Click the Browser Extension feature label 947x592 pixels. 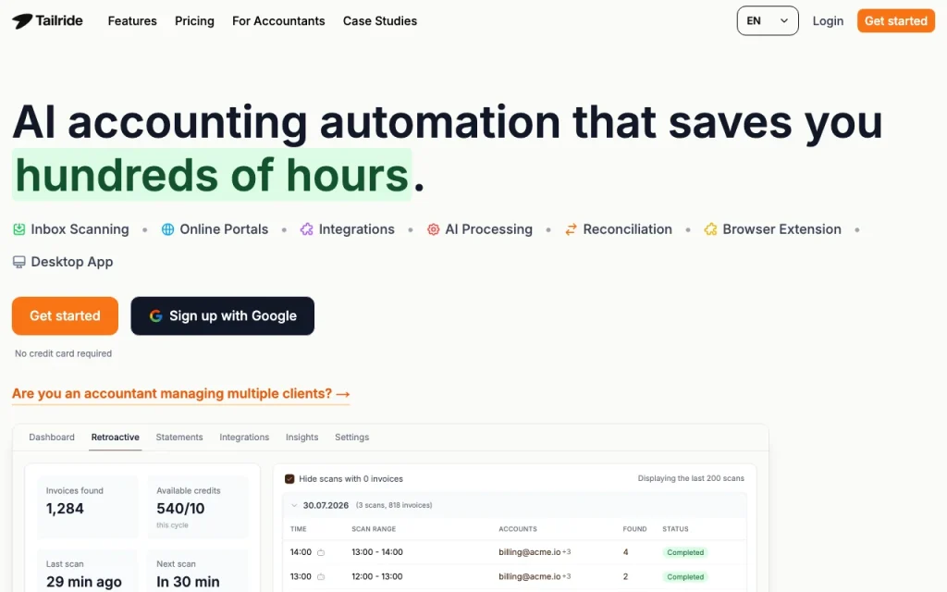tap(782, 229)
